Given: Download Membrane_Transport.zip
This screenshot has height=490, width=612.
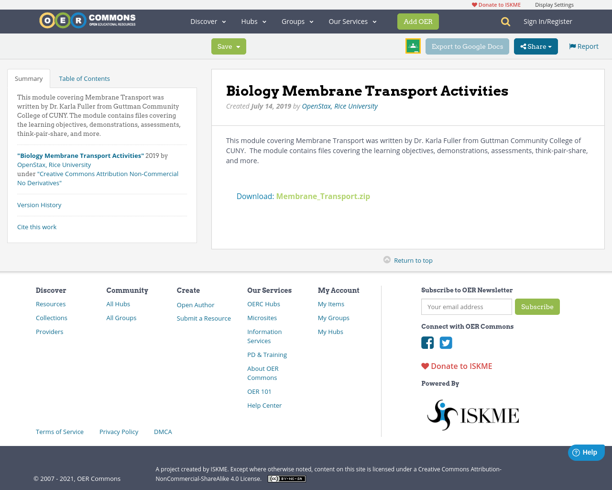Looking at the screenshot, I should click(323, 196).
